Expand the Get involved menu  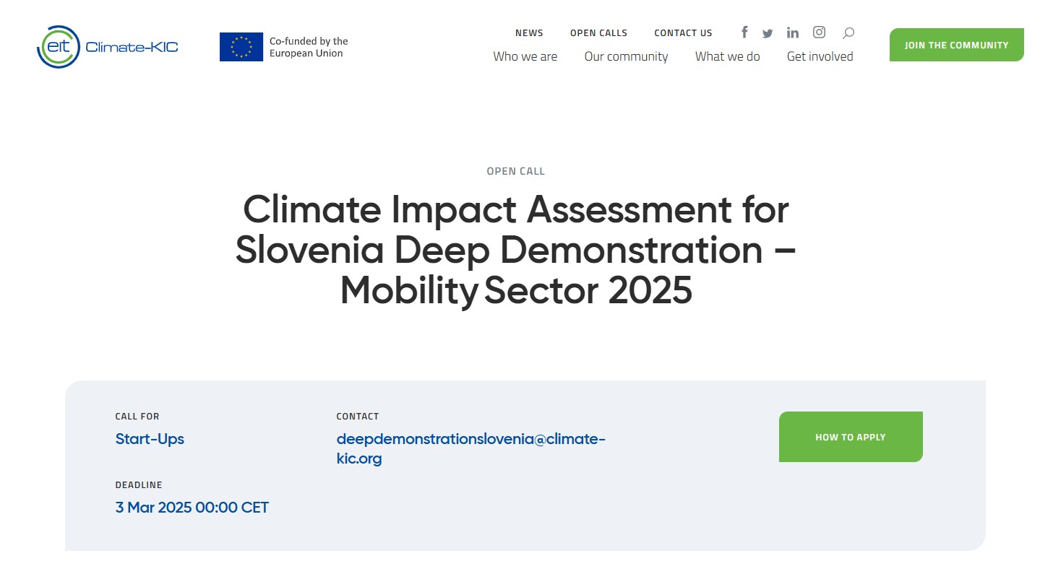[820, 56]
